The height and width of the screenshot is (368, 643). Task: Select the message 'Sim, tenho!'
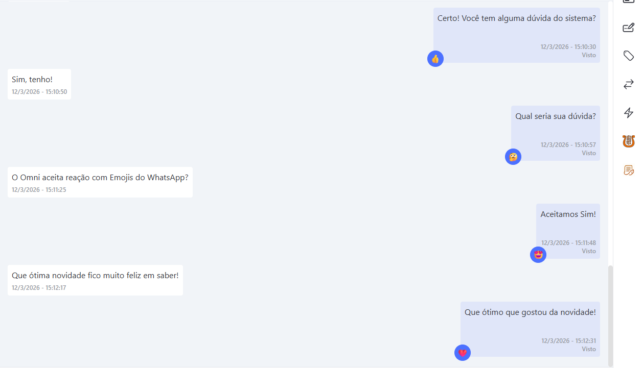coord(39,84)
